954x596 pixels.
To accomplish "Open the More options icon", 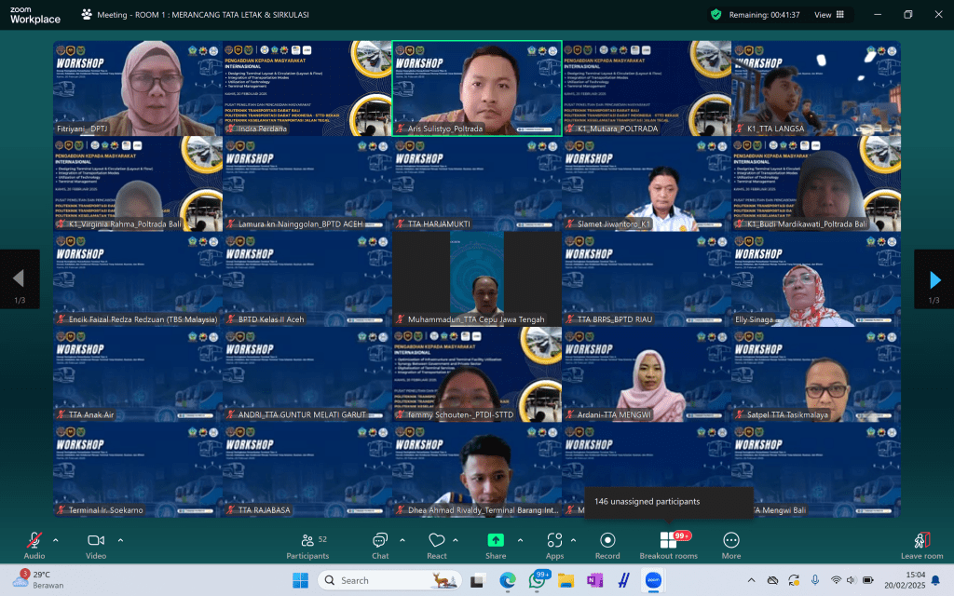I will [x=731, y=541].
